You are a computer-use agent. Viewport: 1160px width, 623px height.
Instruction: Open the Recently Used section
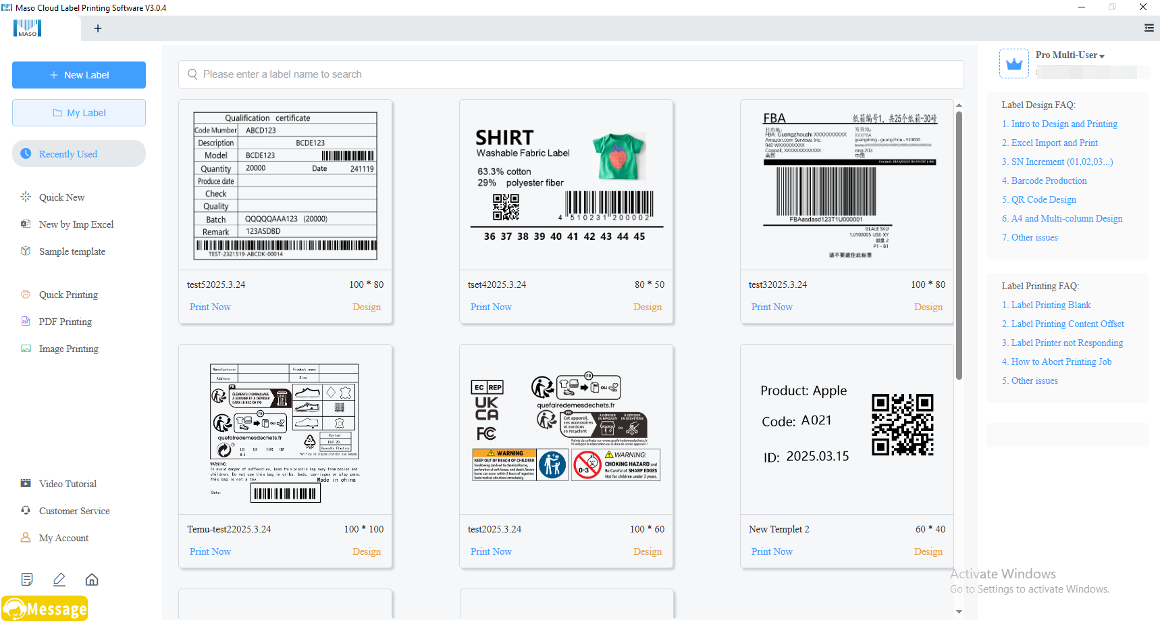[78, 154]
